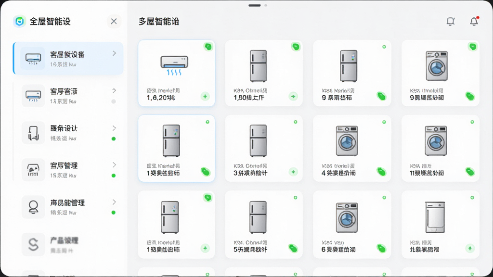Toggle the green leaf switch on the 6 washer card
This screenshot has height=277, width=493.
click(x=381, y=249)
